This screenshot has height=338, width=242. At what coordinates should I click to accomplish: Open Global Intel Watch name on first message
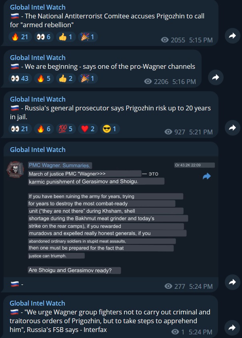[x=38, y=7]
